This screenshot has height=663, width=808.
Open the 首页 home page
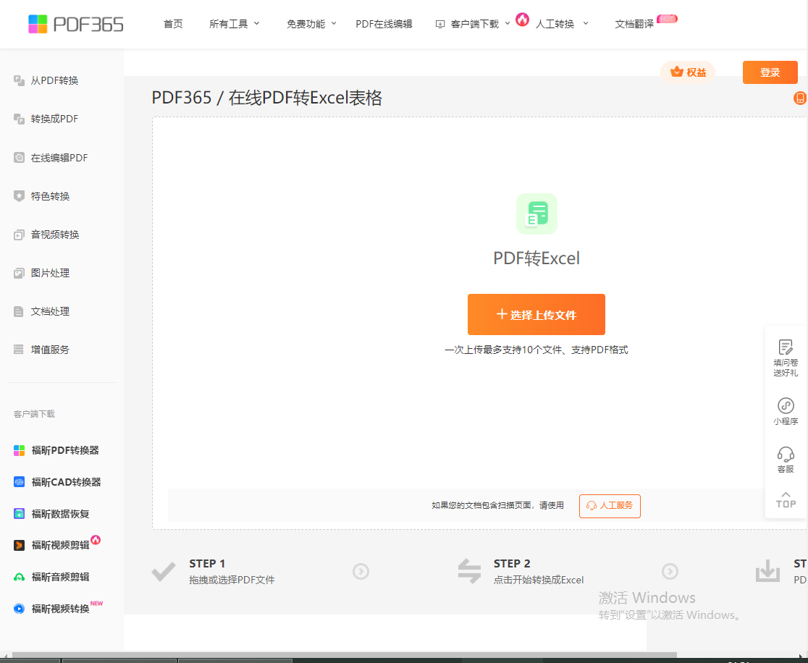pos(173,24)
